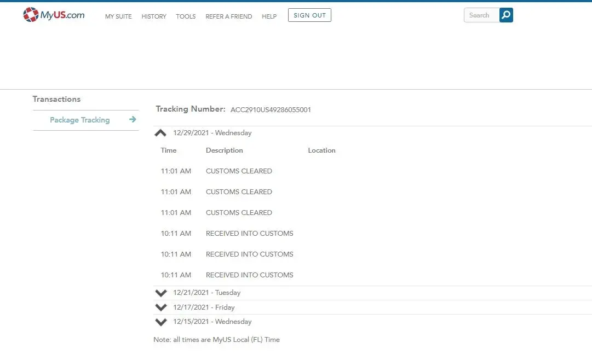Click the Description column header
The height and width of the screenshot is (360, 592).
coord(224,150)
